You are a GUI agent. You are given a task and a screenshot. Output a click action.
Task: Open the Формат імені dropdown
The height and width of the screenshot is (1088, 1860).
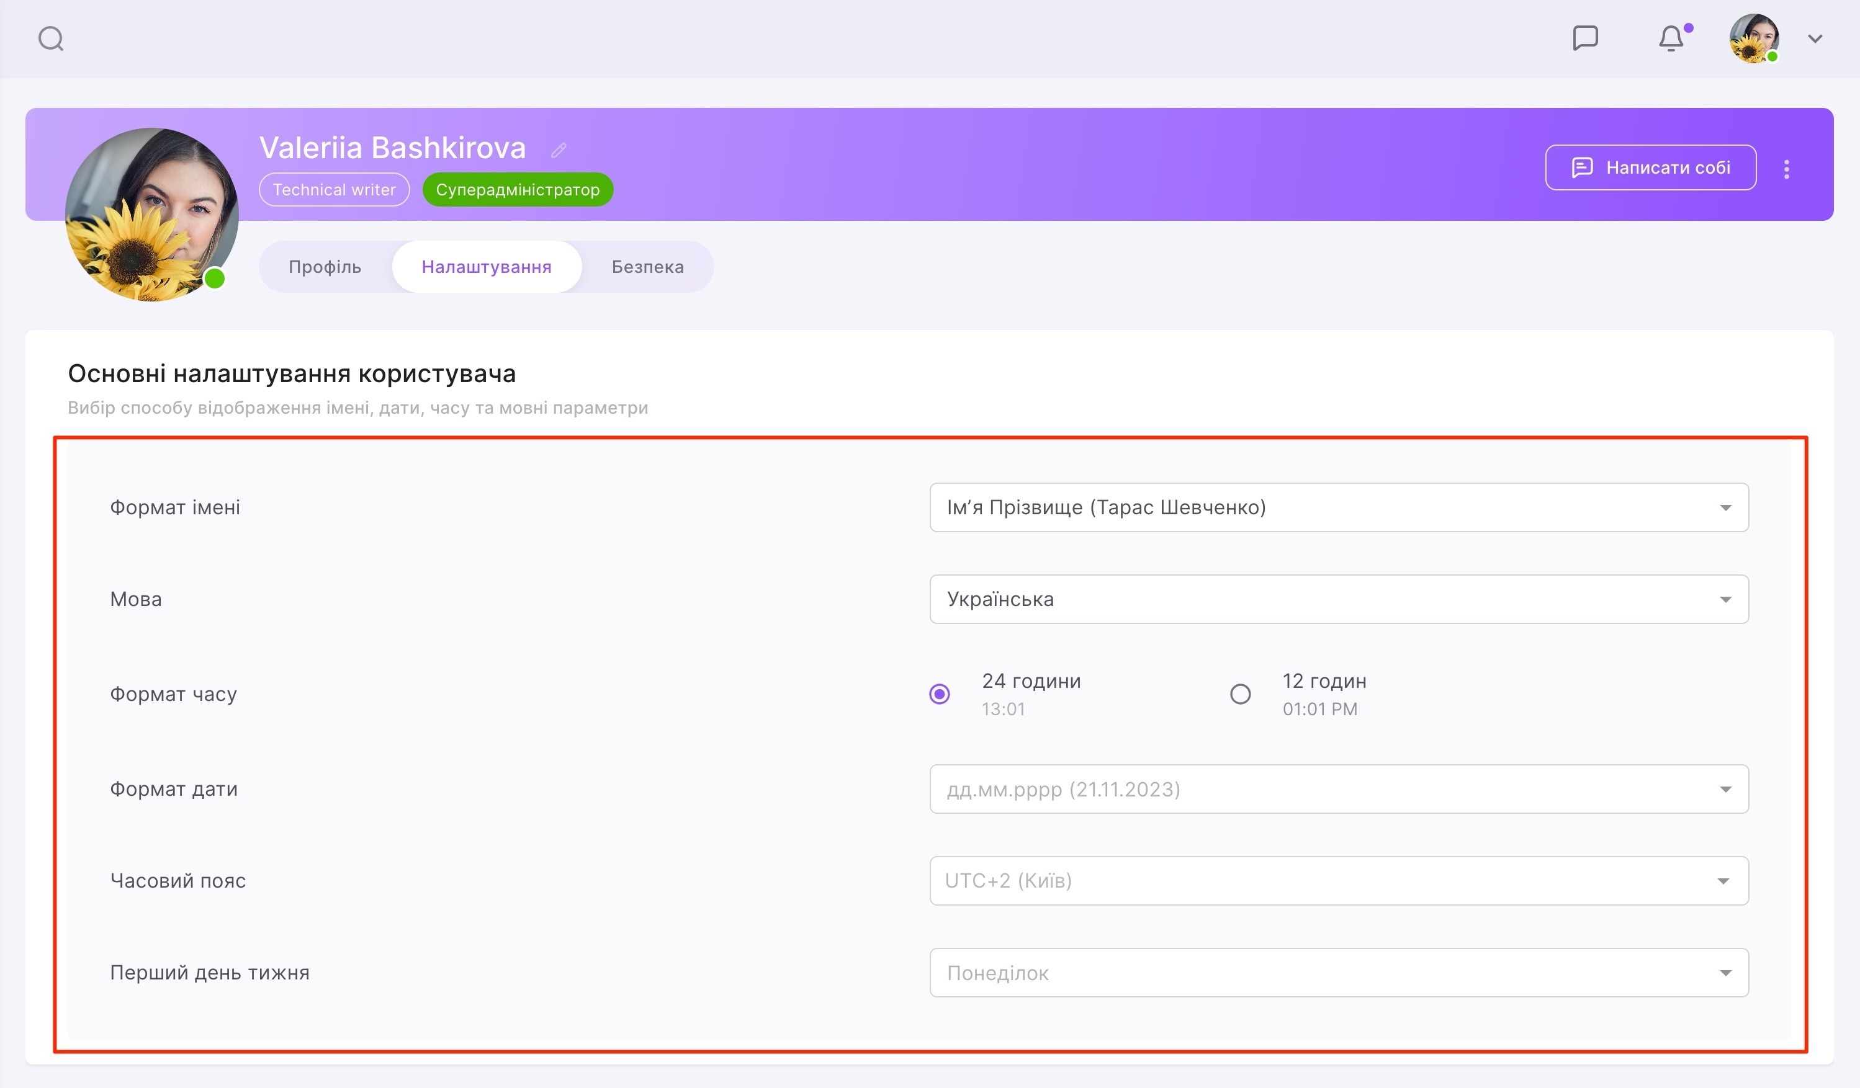pyautogui.click(x=1338, y=507)
